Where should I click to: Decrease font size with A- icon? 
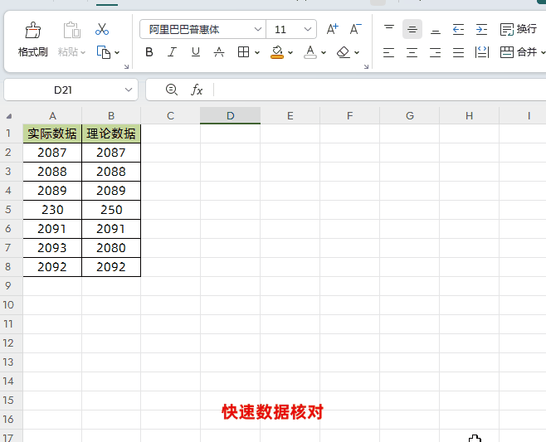[x=355, y=29]
